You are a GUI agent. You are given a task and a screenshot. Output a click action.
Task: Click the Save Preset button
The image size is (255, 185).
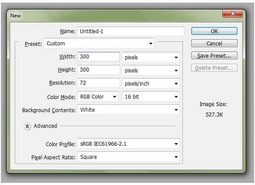[x=214, y=55]
